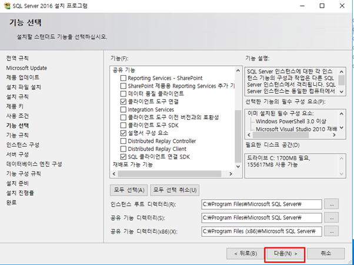The width and height of the screenshot is (354, 265).
Task: Check 클라이언트 도구 SDK checkbox
Action: pyautogui.click(x=123, y=125)
